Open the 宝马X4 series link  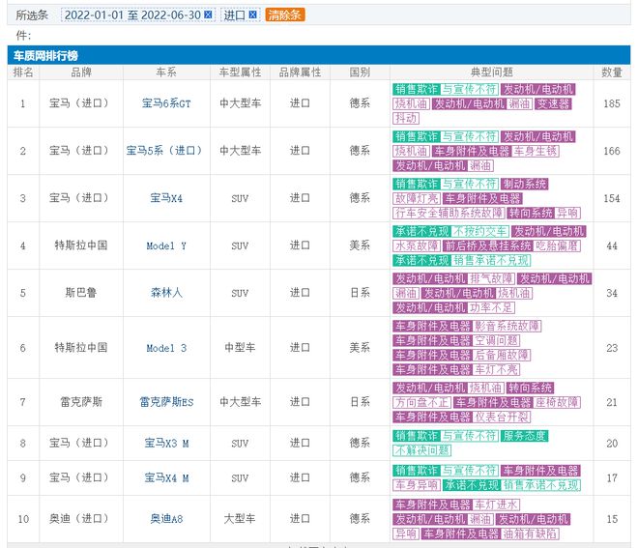(x=166, y=198)
